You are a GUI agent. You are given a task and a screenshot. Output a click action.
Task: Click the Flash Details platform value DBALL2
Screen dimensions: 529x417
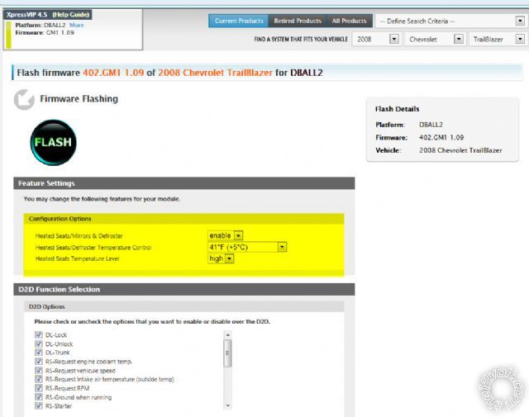(x=431, y=125)
